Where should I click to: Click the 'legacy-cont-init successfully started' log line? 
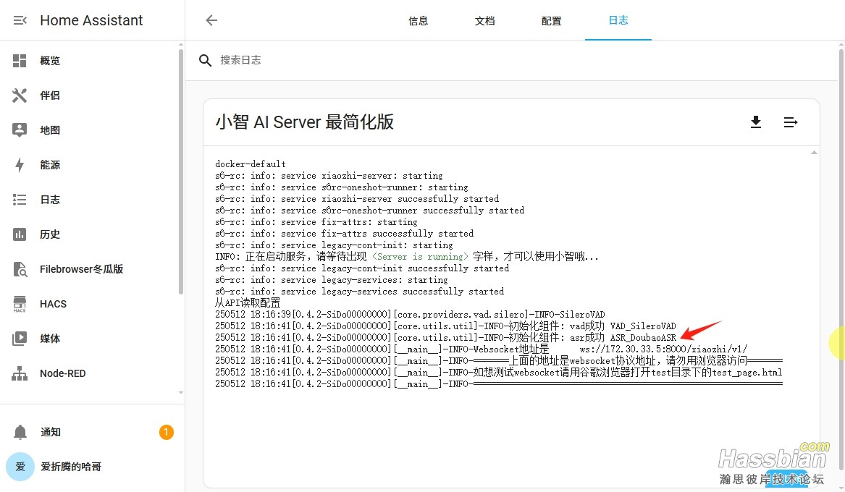362,268
